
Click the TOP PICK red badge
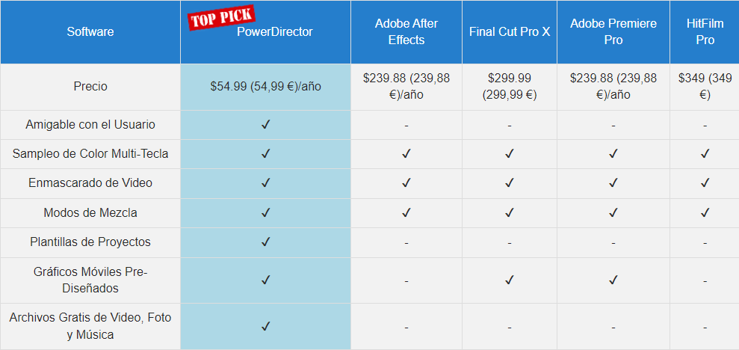(x=221, y=18)
